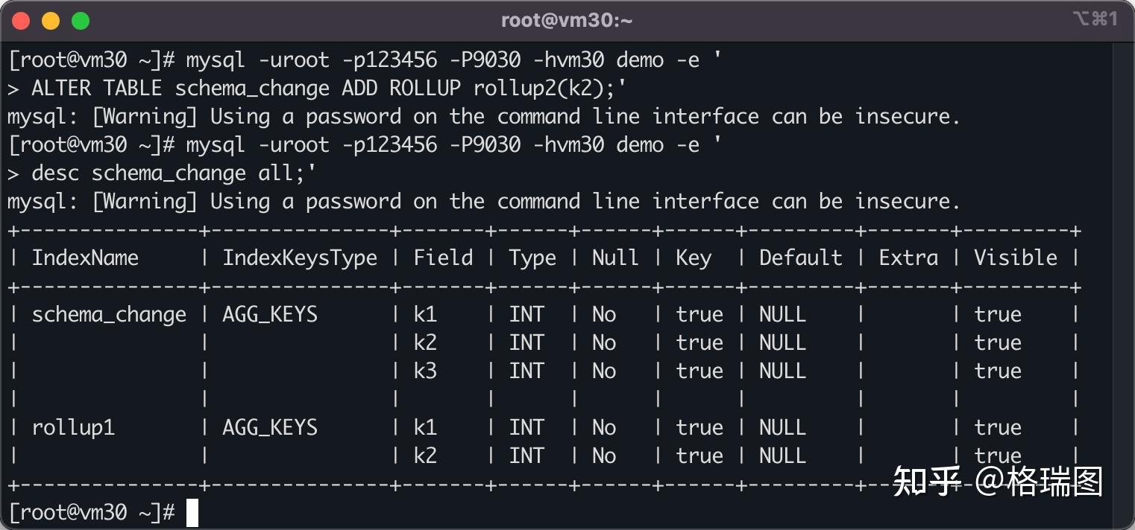The width and height of the screenshot is (1135, 530).
Task: Click AGG_KEYS in the rollup1 row
Action: point(270,428)
